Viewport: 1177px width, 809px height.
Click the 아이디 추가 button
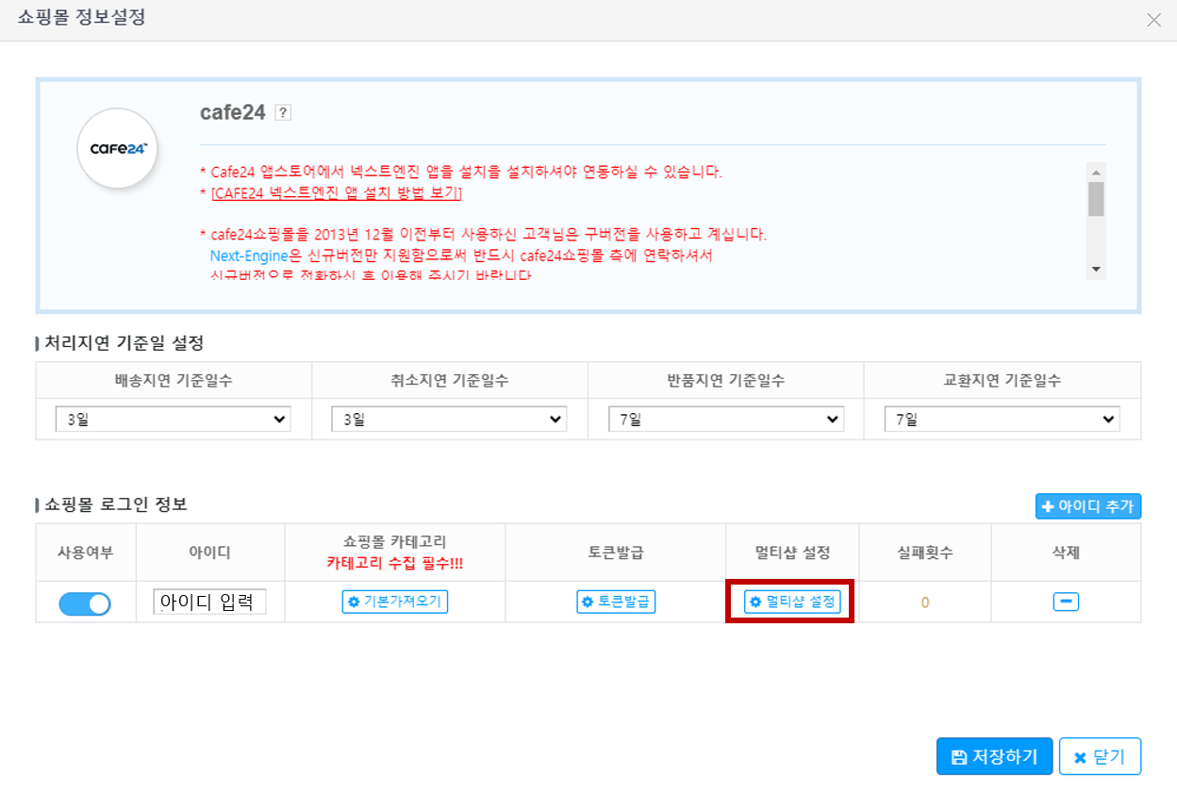point(1088,506)
